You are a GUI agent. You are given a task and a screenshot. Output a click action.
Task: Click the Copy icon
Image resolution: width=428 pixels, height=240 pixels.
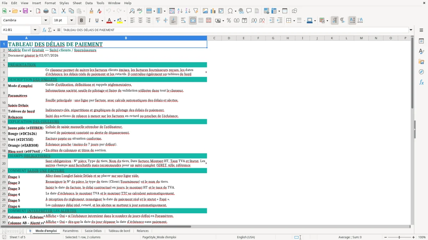(71, 11)
